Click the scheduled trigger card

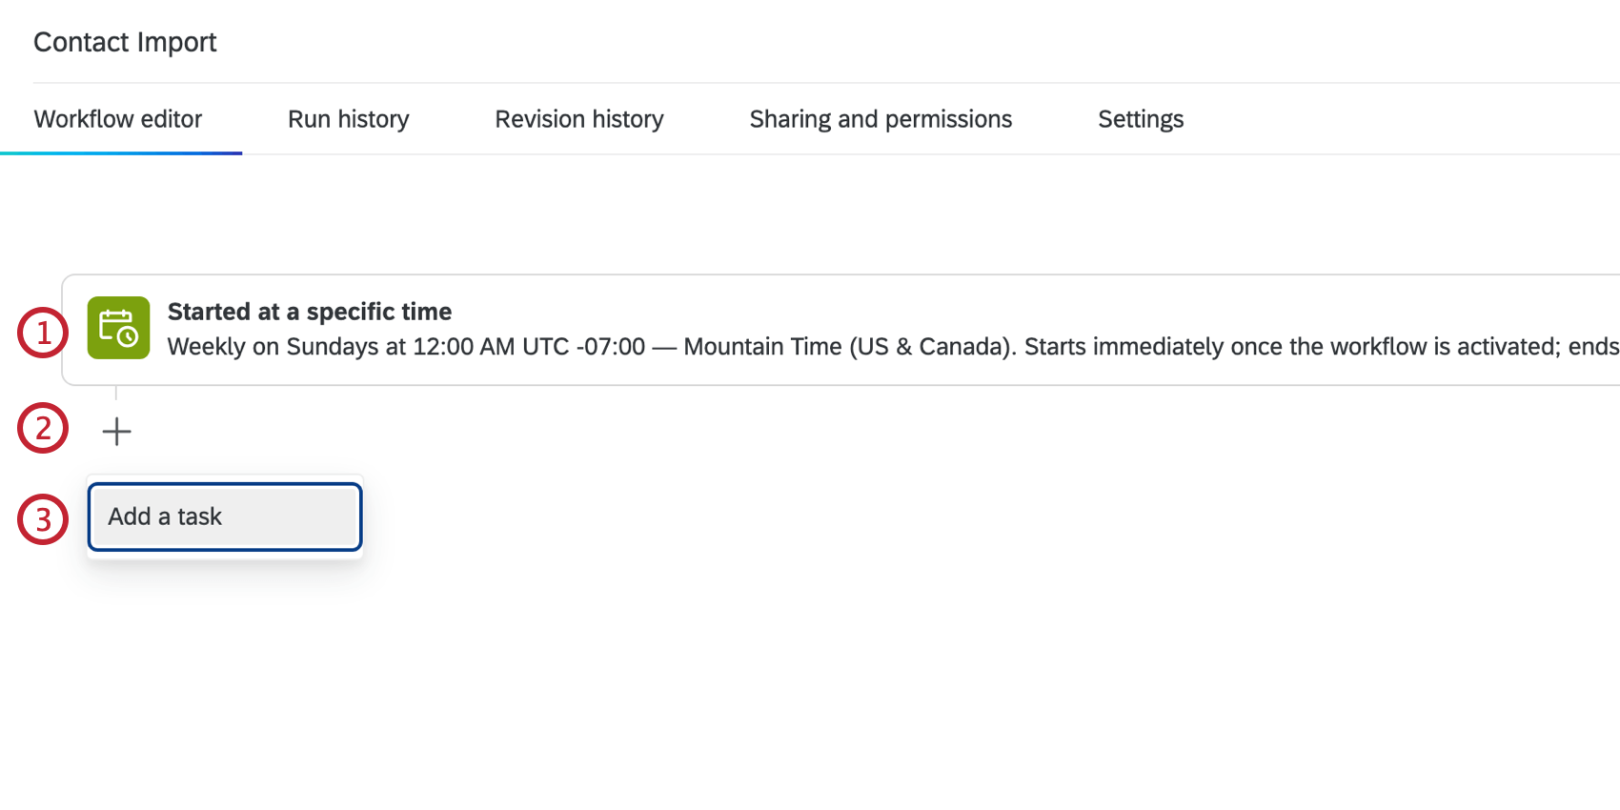point(667,329)
